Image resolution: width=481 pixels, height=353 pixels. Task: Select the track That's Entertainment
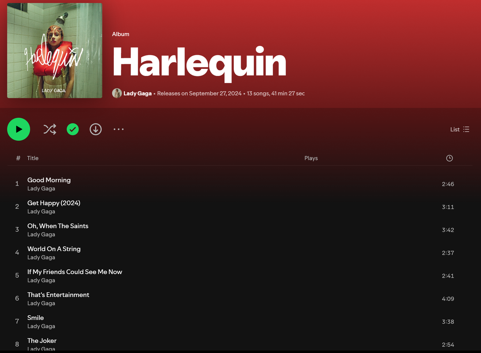58,295
